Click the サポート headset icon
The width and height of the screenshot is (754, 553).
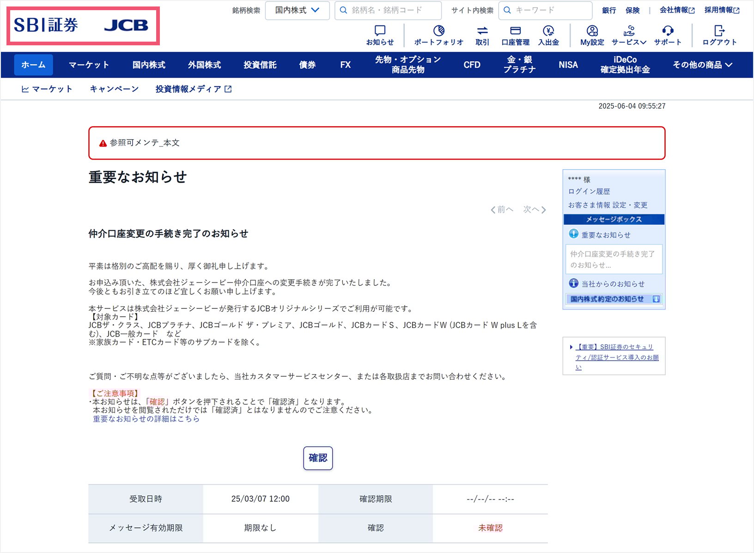[x=667, y=31]
